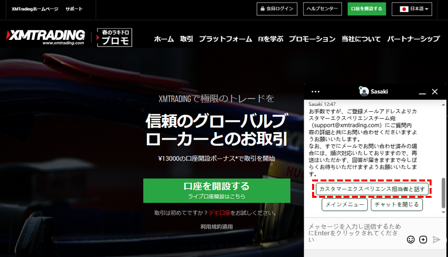Click メインメニュー chat button
This screenshot has height=257, width=448.
(x=344, y=204)
